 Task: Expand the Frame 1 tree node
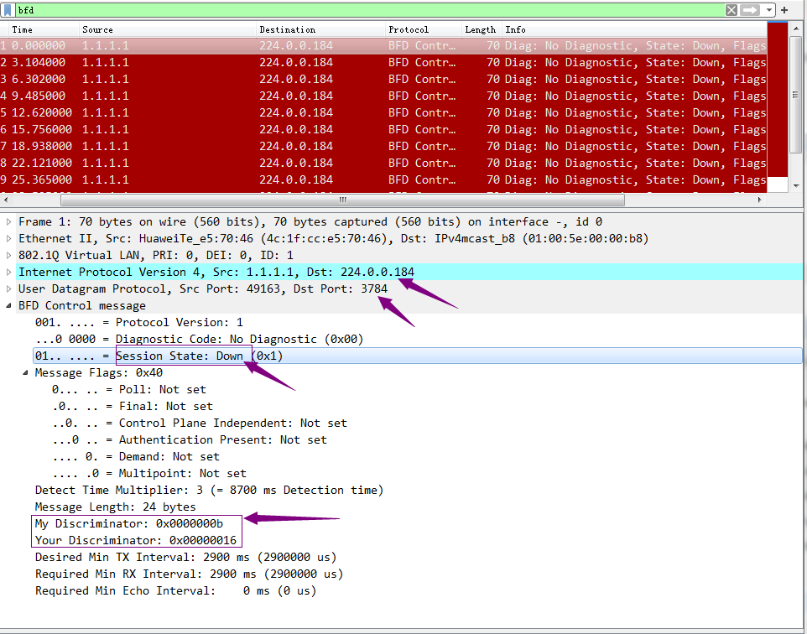tap(9, 222)
